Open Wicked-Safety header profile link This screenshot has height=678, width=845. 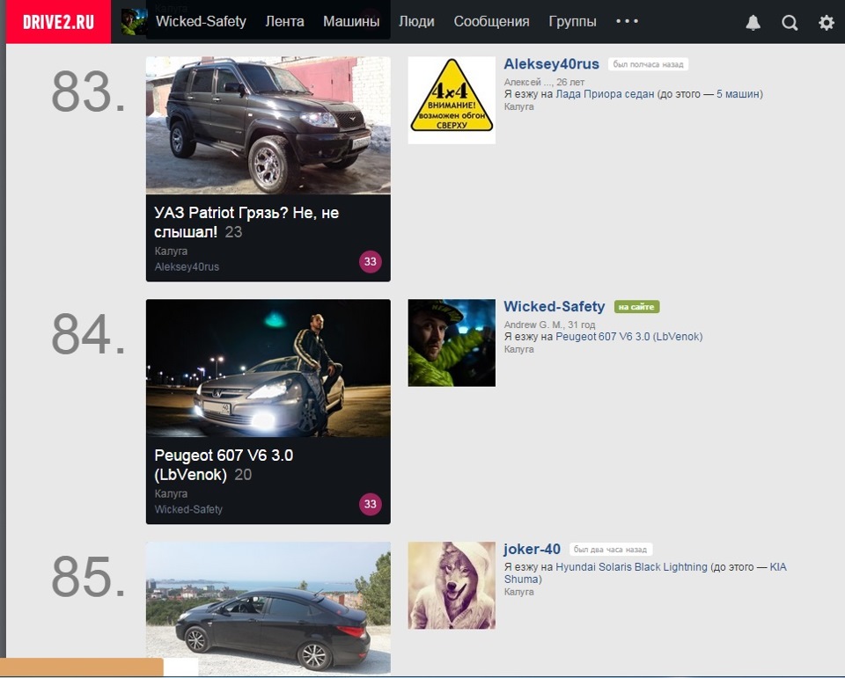201,21
